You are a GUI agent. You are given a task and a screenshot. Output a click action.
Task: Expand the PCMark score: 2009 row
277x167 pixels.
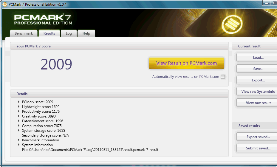pyautogui.click(x=18, y=102)
